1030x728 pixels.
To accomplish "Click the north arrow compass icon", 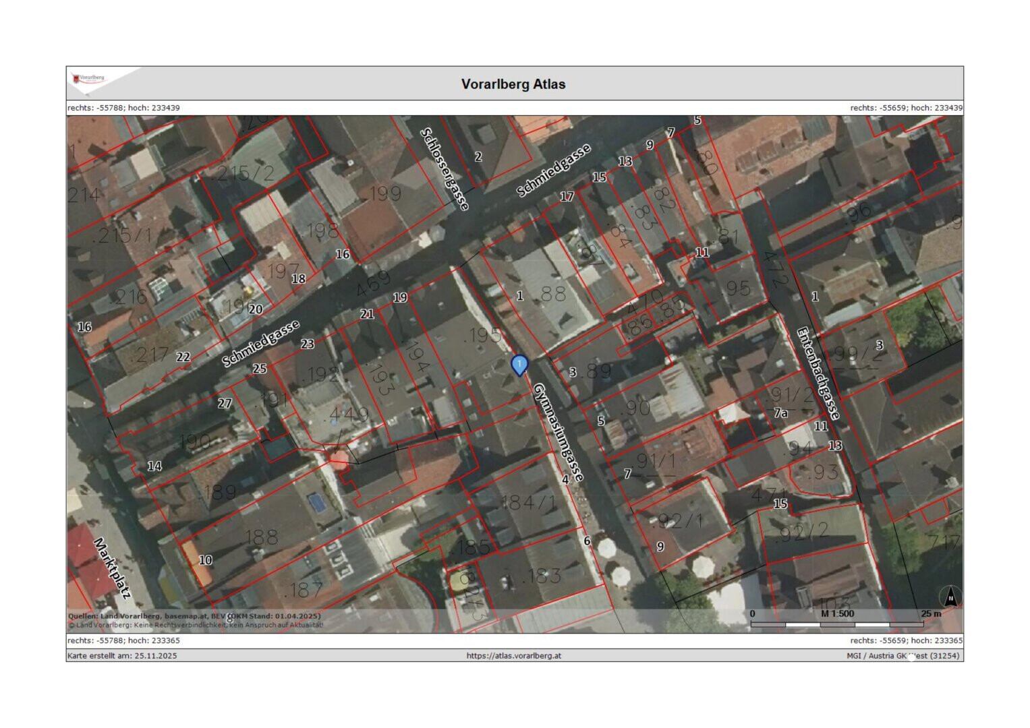I will coord(950,597).
